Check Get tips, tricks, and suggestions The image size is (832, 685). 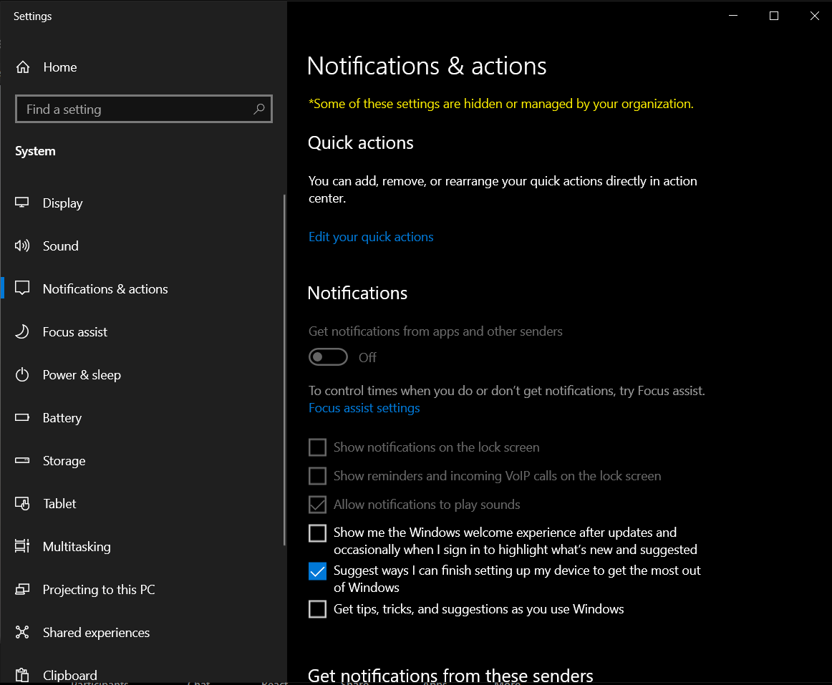(317, 609)
